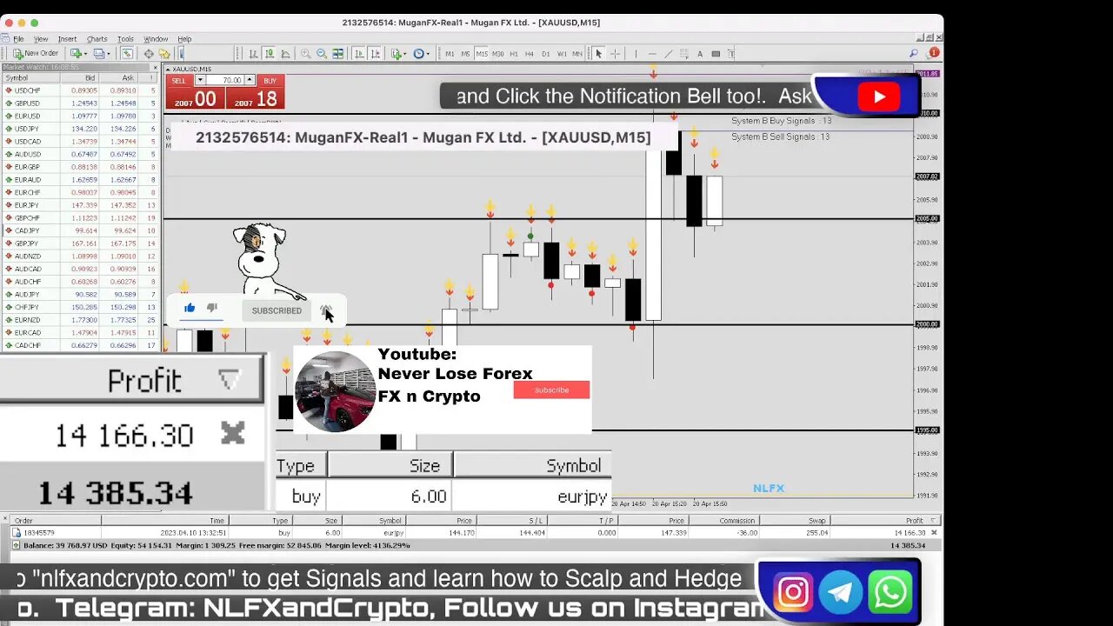1113x626 pixels.
Task: Open the Tools menu
Action: [125, 39]
